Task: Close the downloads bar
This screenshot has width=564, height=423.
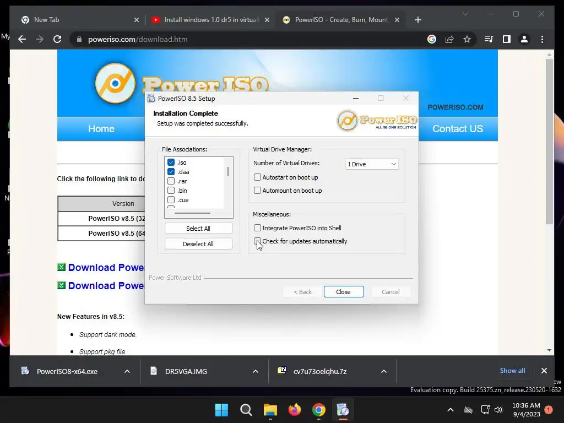Action: (544, 371)
